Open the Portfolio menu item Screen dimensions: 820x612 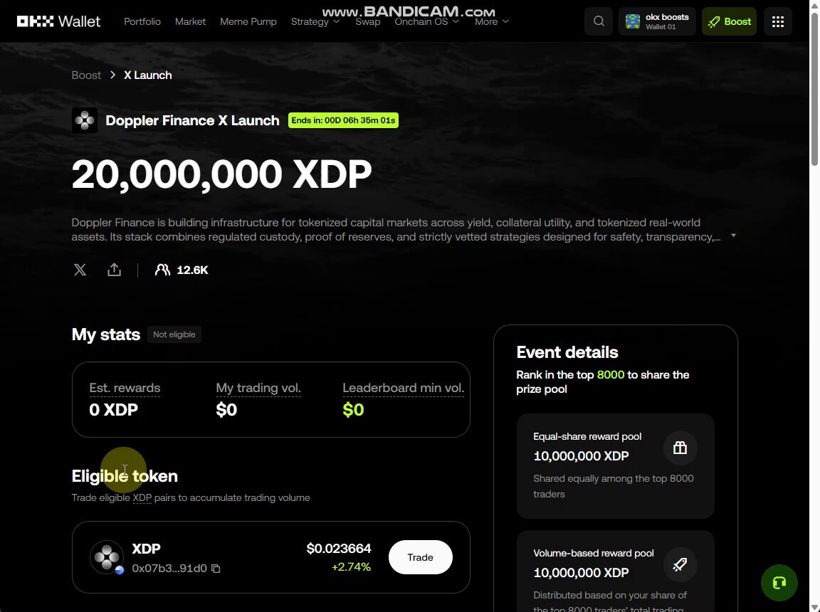[x=142, y=21]
